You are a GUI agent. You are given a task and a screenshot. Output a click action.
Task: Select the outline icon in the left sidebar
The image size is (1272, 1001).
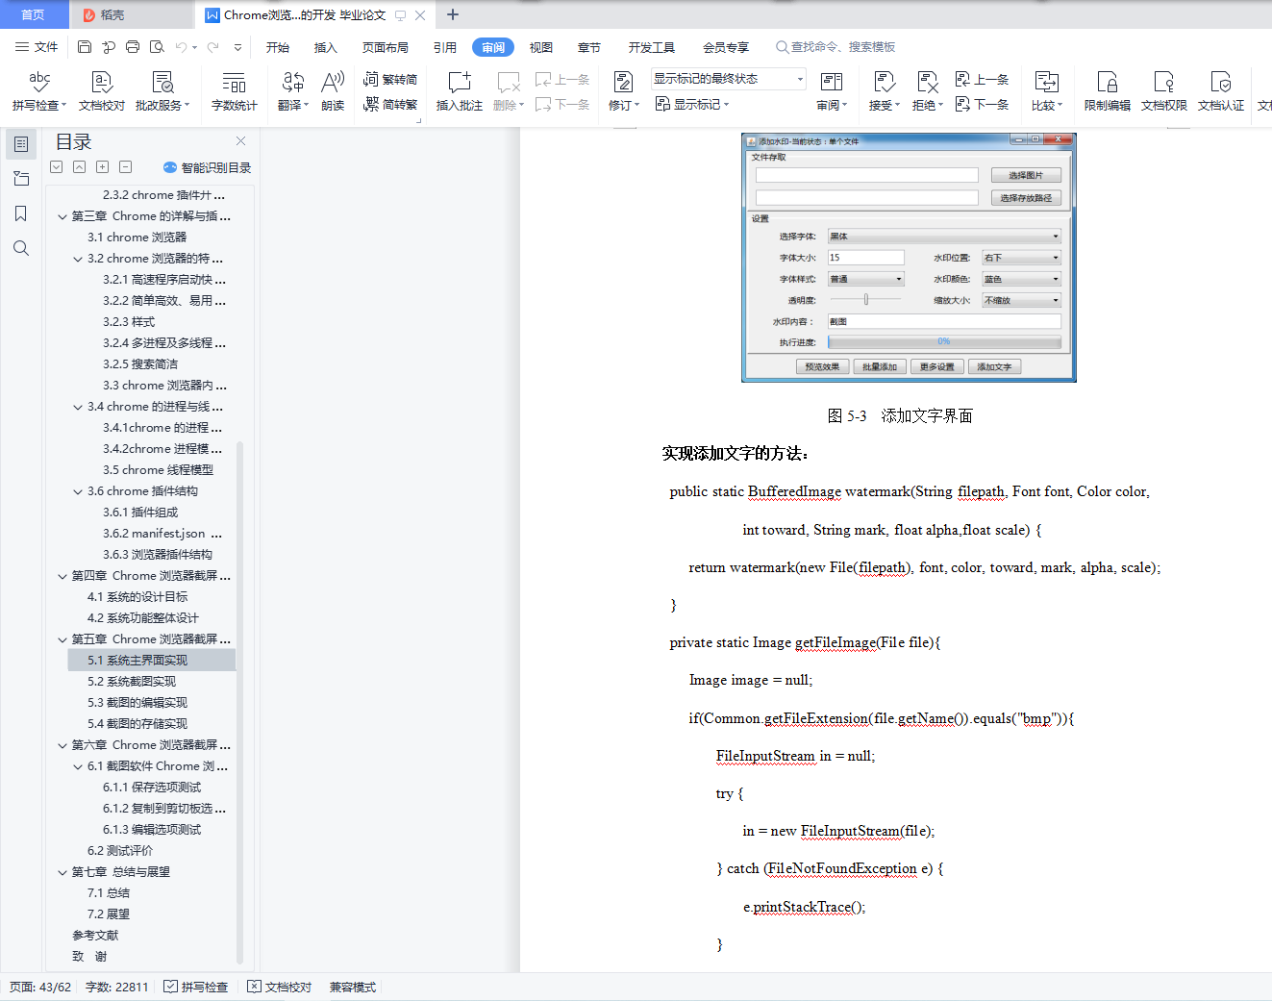21,144
